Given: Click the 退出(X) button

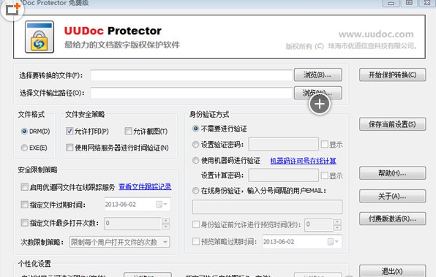Looking at the screenshot, I should coord(392,271).
